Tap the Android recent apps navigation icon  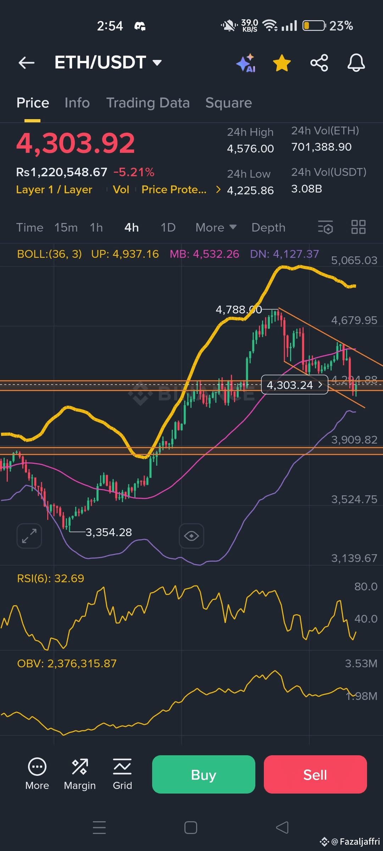[99, 828]
